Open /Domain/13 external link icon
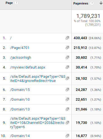 click(x=67, y=109)
